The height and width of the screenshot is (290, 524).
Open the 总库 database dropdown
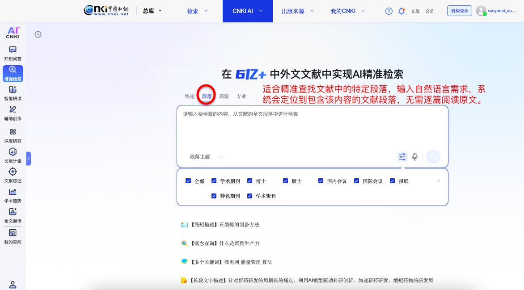point(152,11)
